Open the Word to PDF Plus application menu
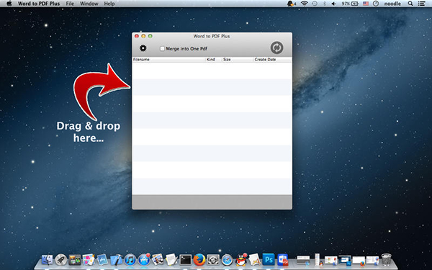Screen dimensions: 432x270 point(39,4)
